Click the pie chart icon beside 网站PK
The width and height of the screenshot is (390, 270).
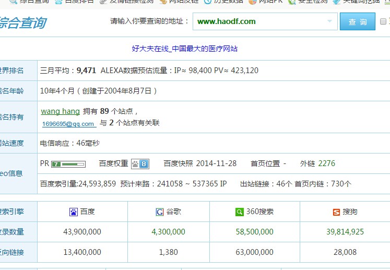252,2
